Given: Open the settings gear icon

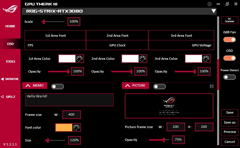Looking at the screenshot, I should coord(209,4).
